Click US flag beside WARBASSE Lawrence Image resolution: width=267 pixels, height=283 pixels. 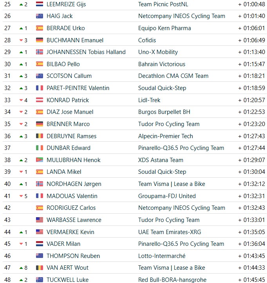point(40,220)
